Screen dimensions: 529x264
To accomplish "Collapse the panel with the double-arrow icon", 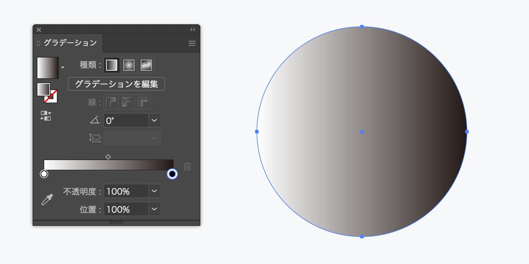I will pyautogui.click(x=193, y=29).
